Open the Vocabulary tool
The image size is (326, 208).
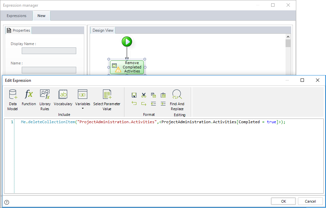click(x=63, y=97)
